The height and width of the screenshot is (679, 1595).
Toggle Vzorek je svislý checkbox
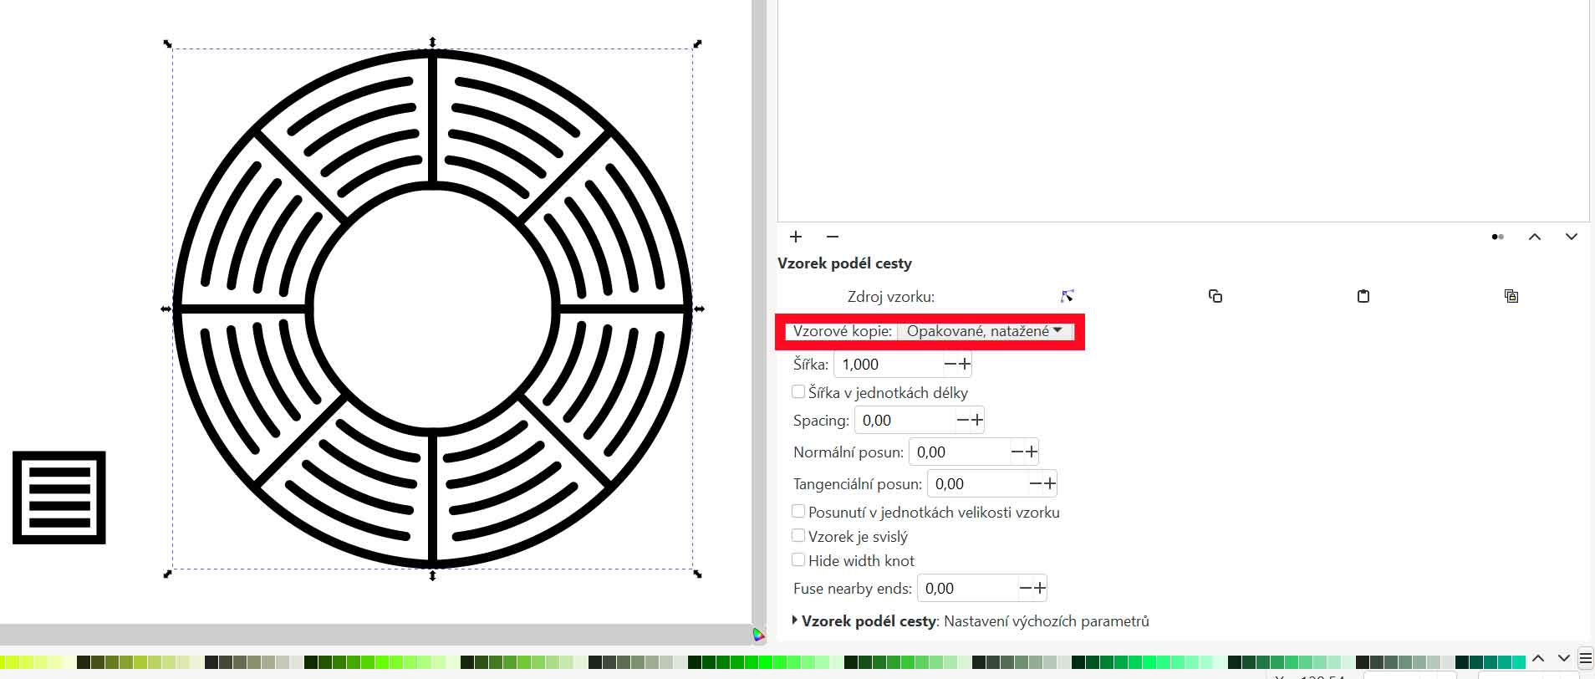click(x=798, y=536)
